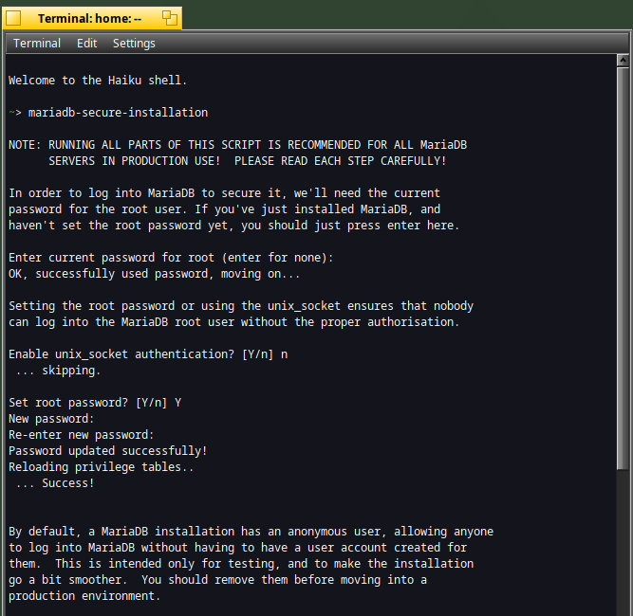The width and height of the screenshot is (633, 616).
Task: Click the '... Success!' line
Action: point(55,483)
